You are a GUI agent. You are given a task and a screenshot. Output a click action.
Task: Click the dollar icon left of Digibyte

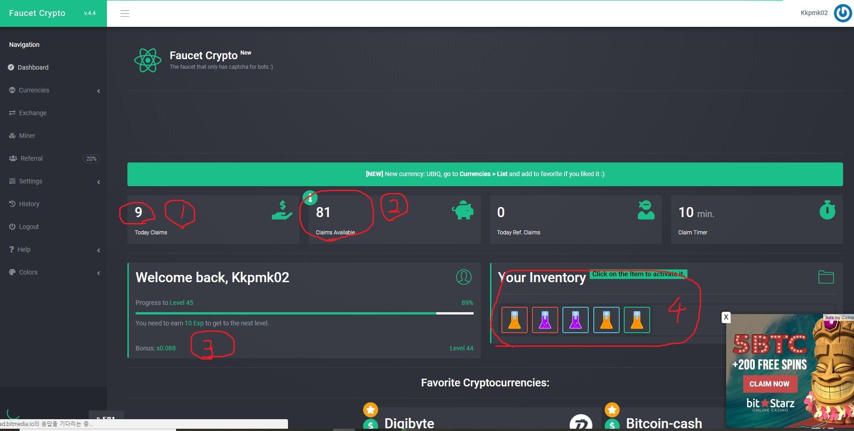[x=370, y=425]
